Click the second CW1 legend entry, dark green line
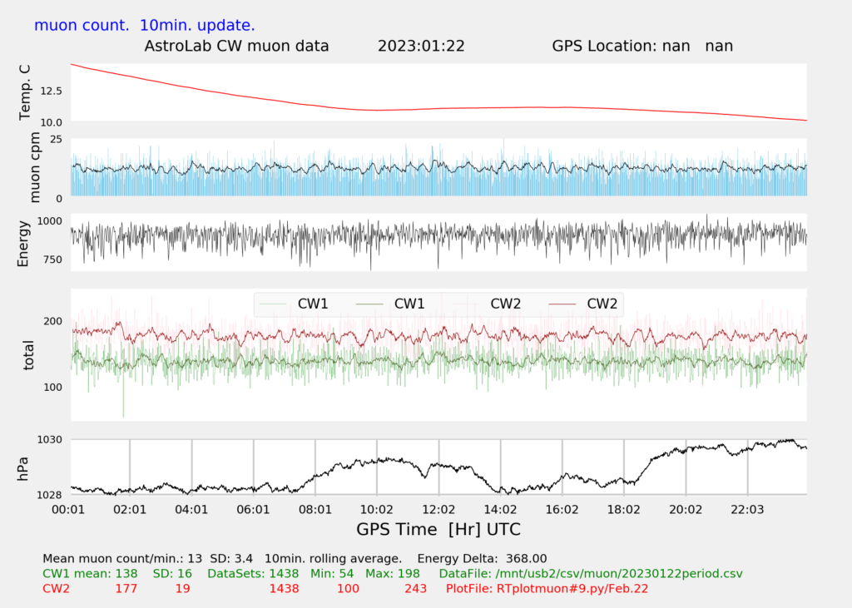This screenshot has width=852, height=608. (x=390, y=304)
